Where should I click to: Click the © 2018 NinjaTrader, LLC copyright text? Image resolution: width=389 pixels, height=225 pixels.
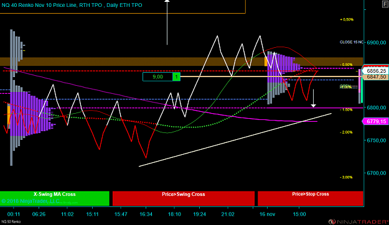(x=30, y=201)
